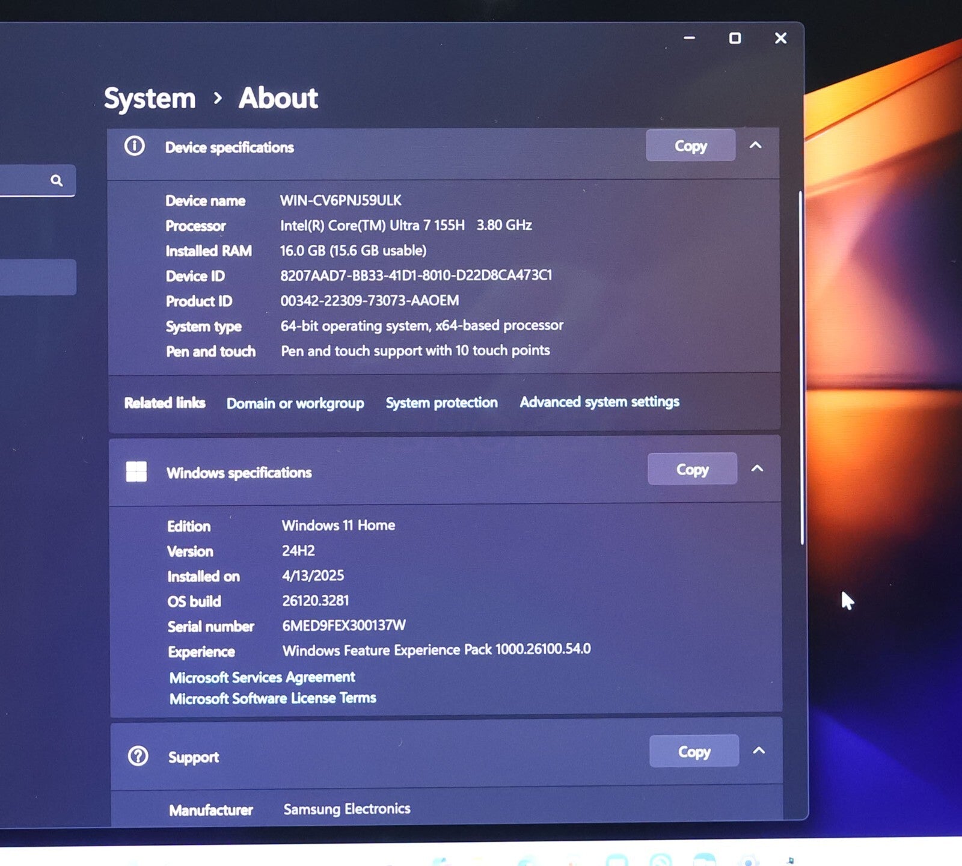The image size is (962, 866).
Task: Open Advanced system settings link
Action: point(599,402)
